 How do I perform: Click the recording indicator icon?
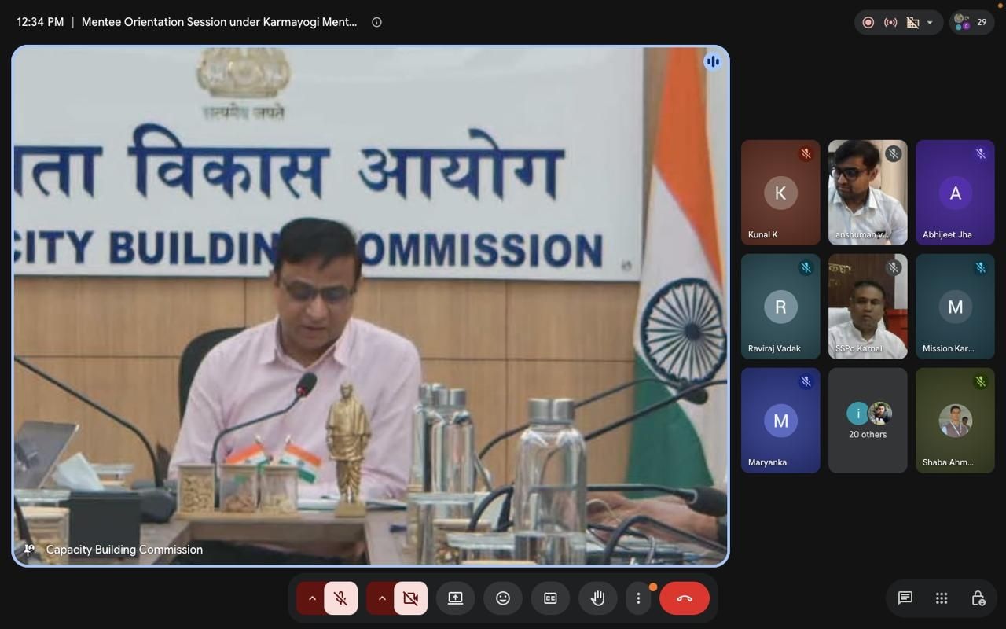[x=868, y=22]
